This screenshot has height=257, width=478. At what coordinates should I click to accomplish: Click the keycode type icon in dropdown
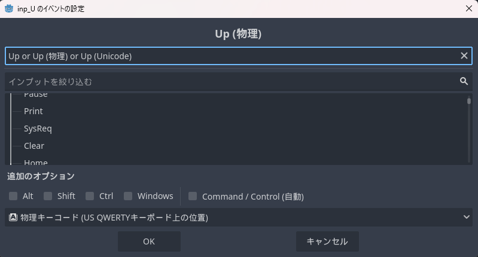(13, 218)
